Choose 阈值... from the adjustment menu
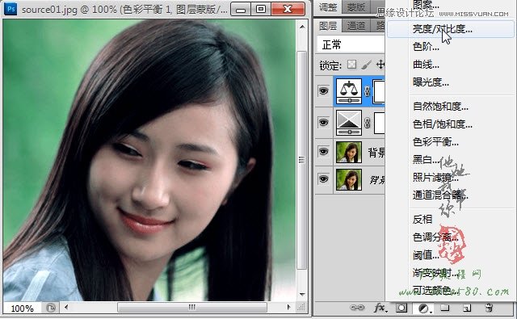 [x=426, y=254]
